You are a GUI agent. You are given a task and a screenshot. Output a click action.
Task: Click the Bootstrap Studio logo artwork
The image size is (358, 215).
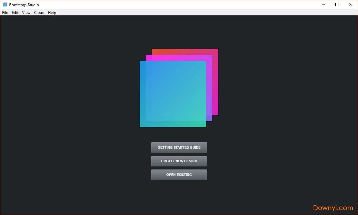178,87
